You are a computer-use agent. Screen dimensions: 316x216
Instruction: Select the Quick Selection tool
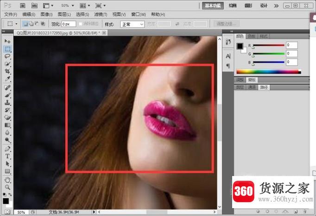coord(7,64)
